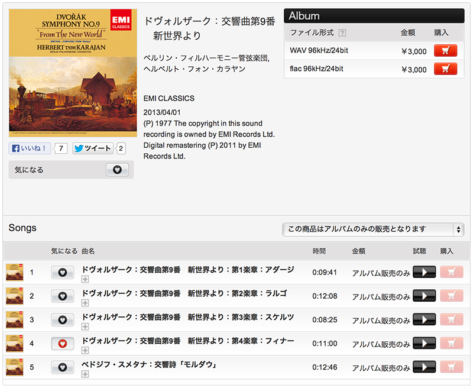This screenshot has width=473, height=388.
Task: Click the WAV 96kHz/24bit format label
Action: [x=319, y=50]
